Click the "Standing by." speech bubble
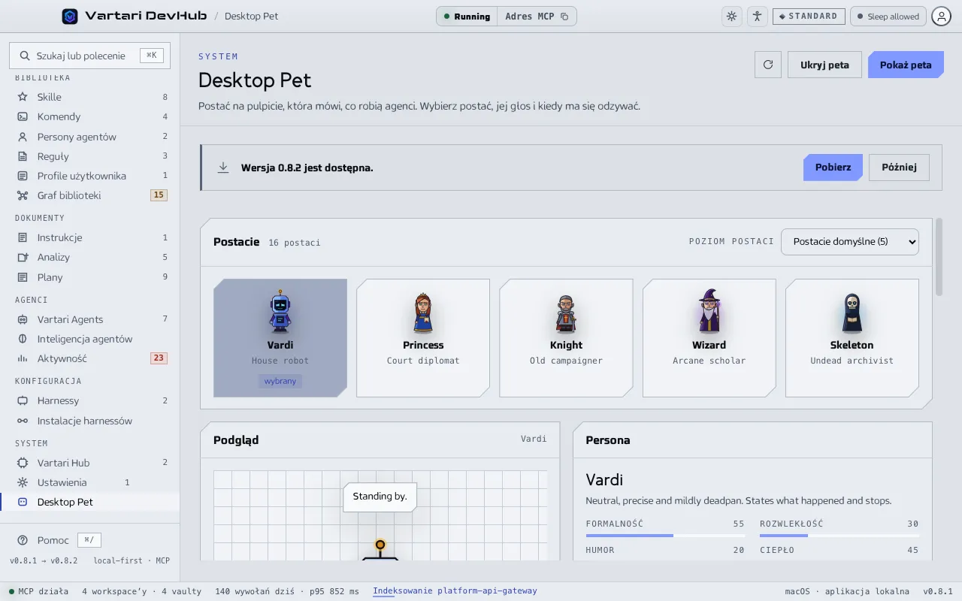 click(380, 497)
